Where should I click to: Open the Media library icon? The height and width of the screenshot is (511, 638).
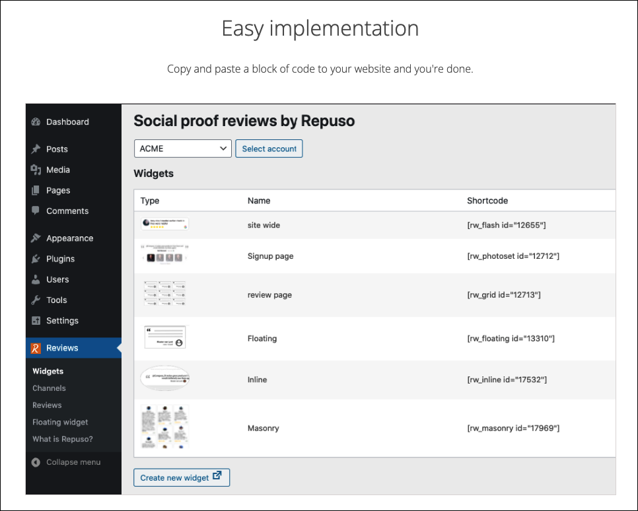pos(37,169)
